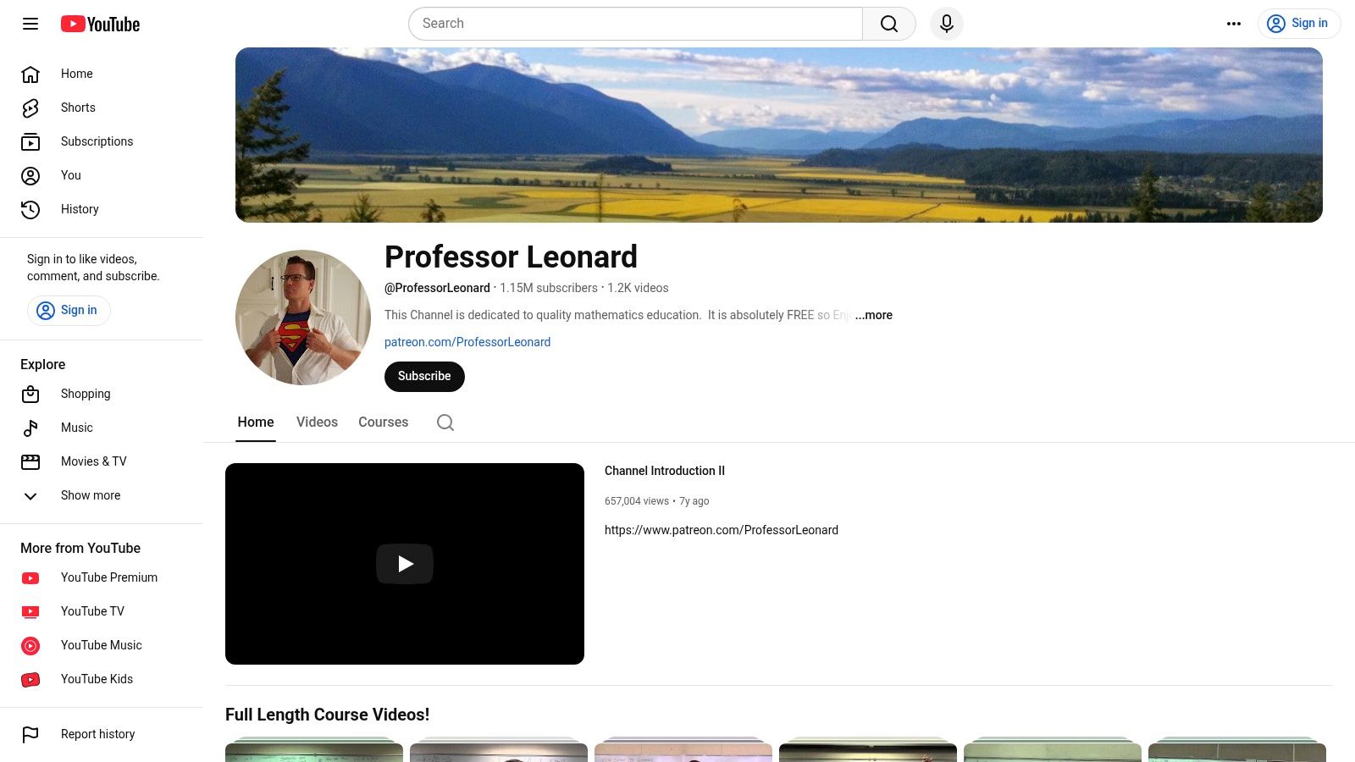The image size is (1355, 762).
Task: Click the @ProfessorLeonard handle
Action: tap(437, 288)
